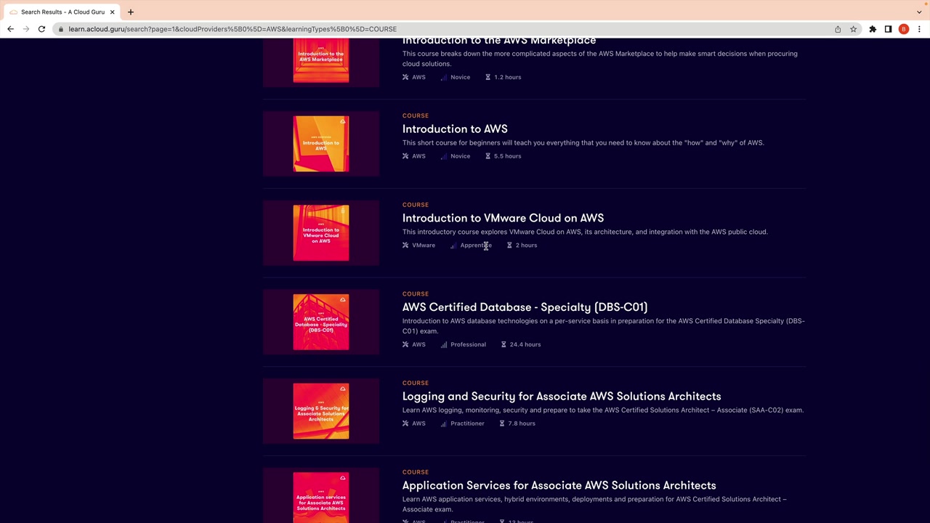This screenshot has width=930, height=523.
Task: Click hourglass icon beside 7.8 hours
Action: pos(501,423)
